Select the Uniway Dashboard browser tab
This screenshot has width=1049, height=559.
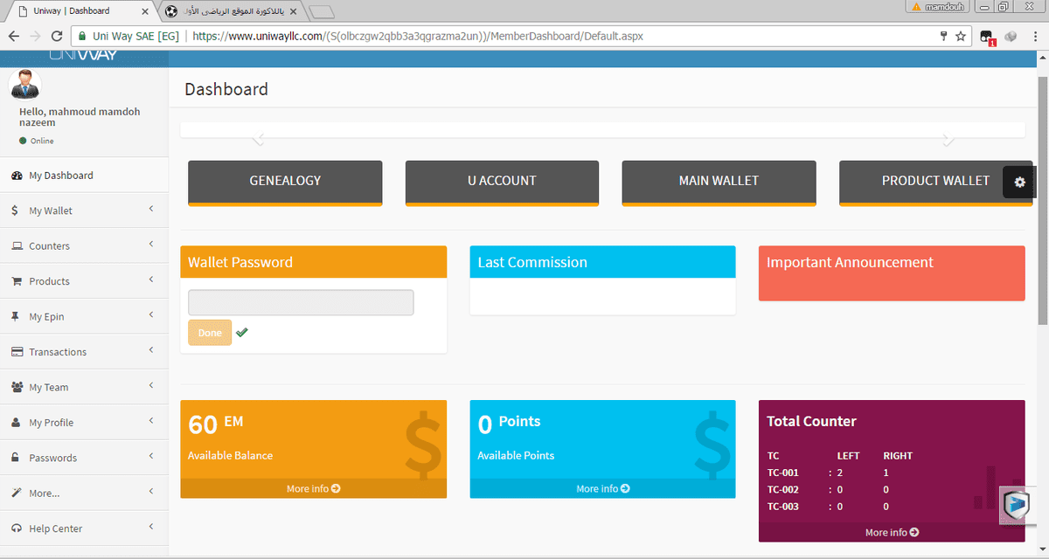point(70,11)
